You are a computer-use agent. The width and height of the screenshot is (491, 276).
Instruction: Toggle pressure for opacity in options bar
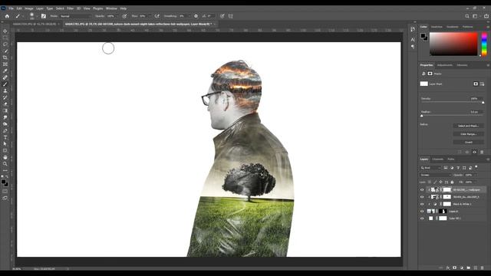(x=124, y=16)
